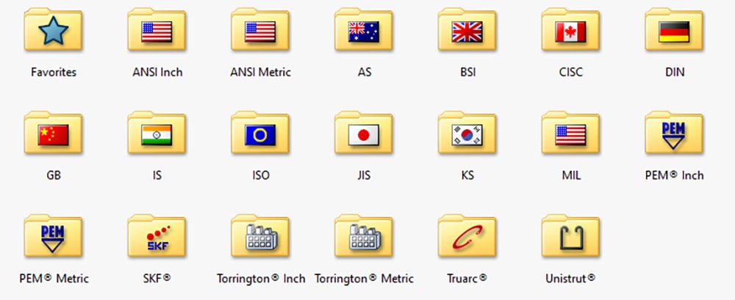The image size is (735, 300).
Task: Select the CISC Canadian flag folder
Action: [571, 32]
